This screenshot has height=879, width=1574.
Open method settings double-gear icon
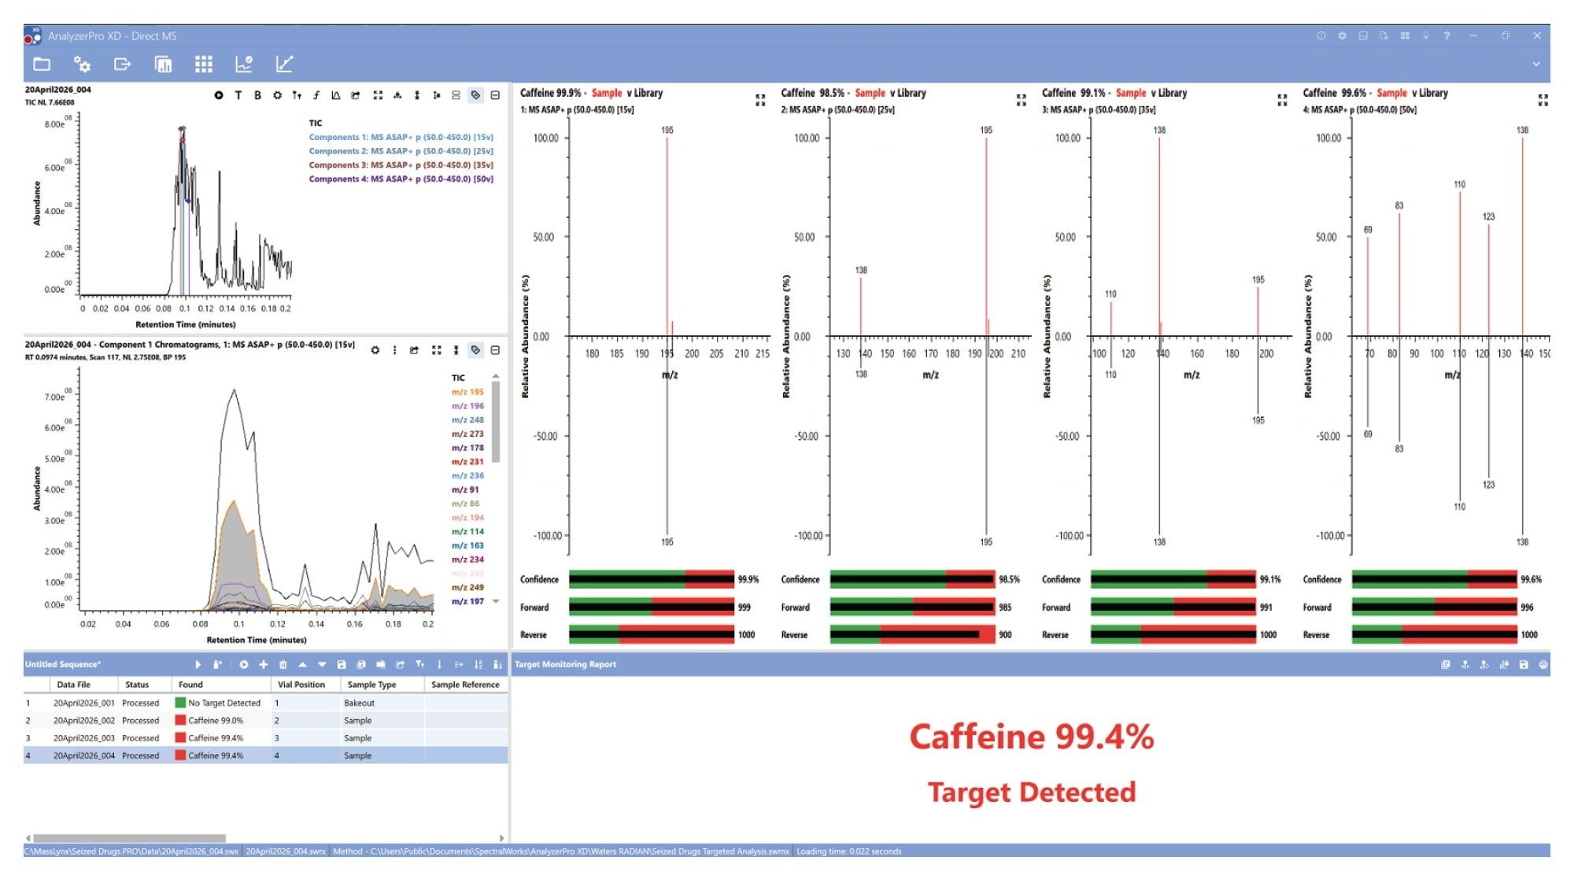(x=82, y=64)
